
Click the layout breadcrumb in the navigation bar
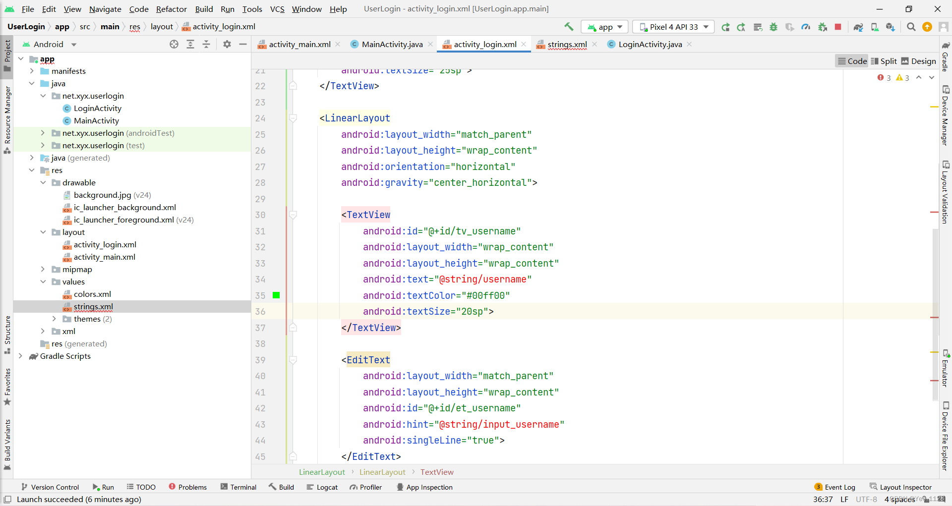pyautogui.click(x=162, y=27)
